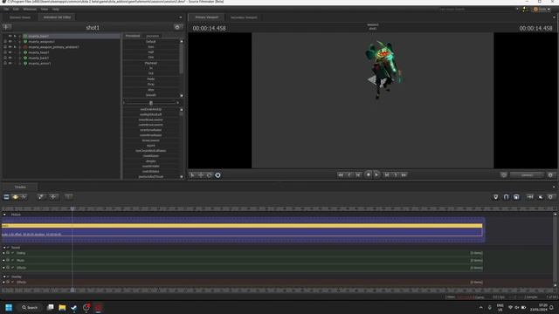The height and width of the screenshot is (314, 559).
Task: Switch to the Secondary Viewport tab
Action: point(244,17)
